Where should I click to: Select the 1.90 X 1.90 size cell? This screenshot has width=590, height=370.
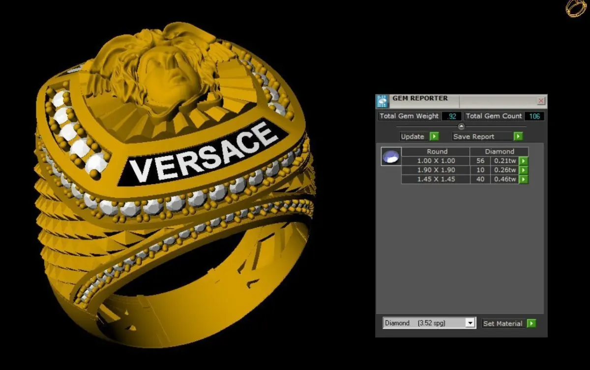pyautogui.click(x=436, y=170)
